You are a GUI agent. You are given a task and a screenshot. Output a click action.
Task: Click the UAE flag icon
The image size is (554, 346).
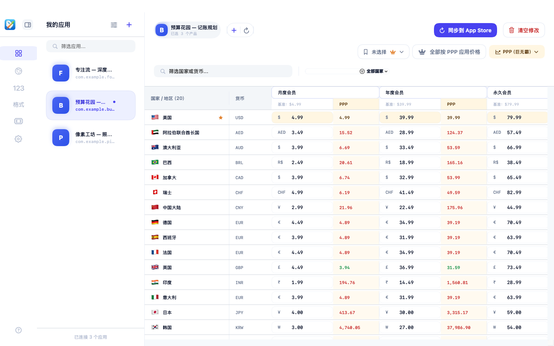point(155,132)
